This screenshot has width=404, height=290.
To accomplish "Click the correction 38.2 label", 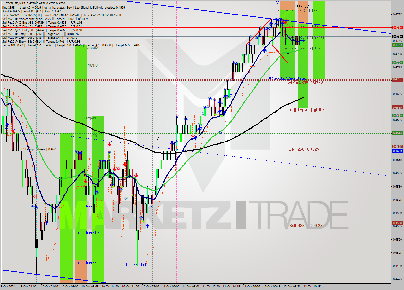I will coord(88,206).
